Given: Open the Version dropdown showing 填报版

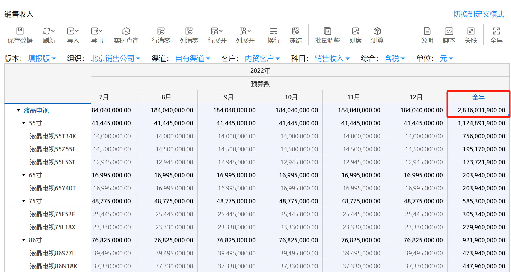Looking at the screenshot, I should point(42,58).
